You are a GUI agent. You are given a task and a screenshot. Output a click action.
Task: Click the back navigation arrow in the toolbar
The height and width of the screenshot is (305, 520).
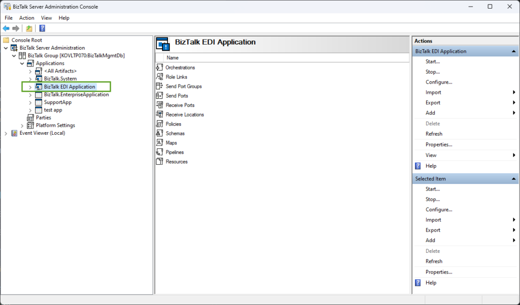click(x=7, y=28)
